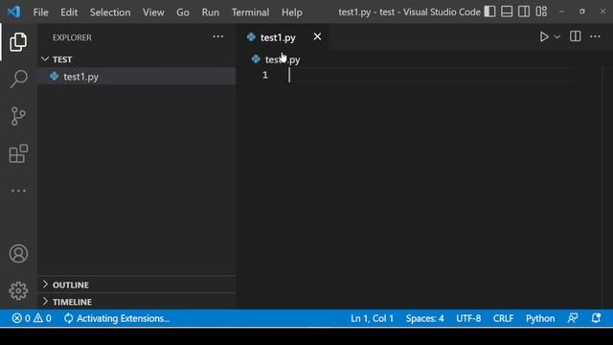The width and height of the screenshot is (613, 345).
Task: Change indentation via Spaces: 4
Action: click(424, 318)
